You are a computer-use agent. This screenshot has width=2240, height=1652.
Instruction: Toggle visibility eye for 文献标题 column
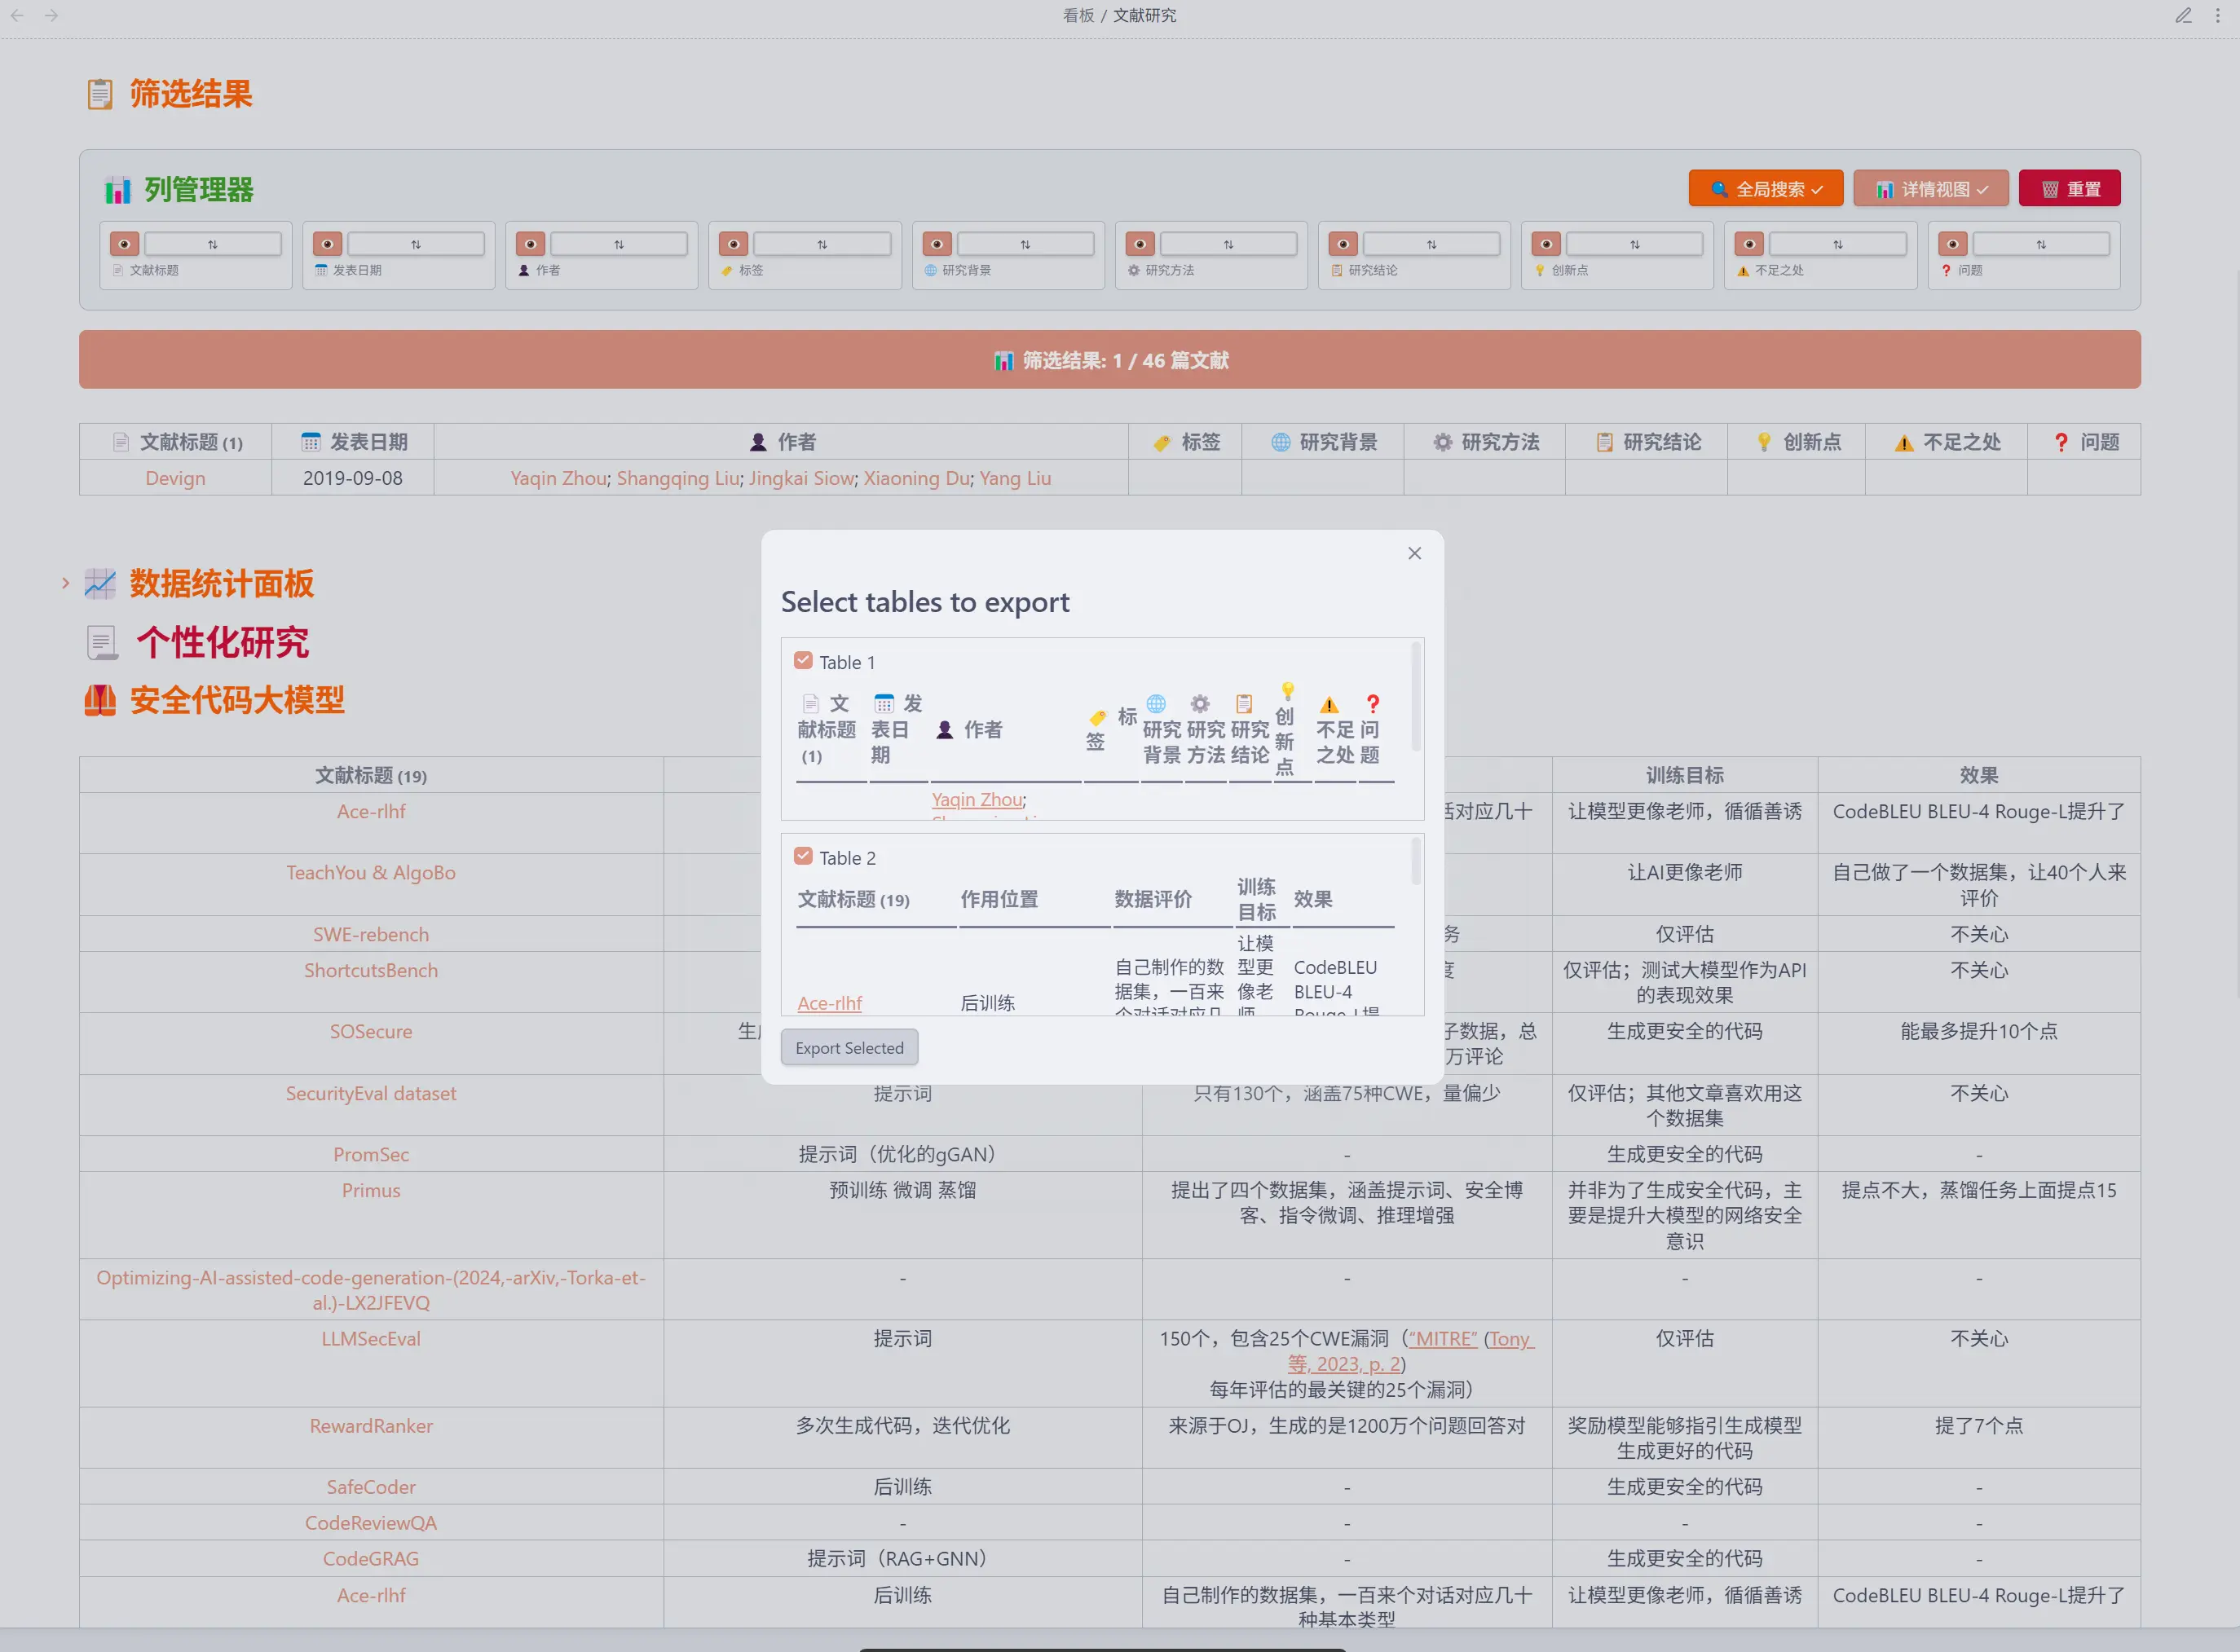click(124, 244)
